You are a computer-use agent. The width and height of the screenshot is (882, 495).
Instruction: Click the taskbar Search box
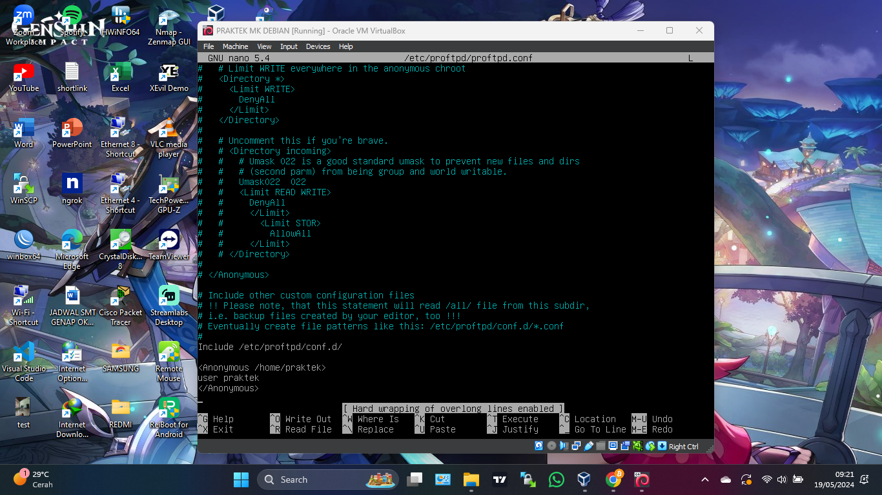pos(329,480)
